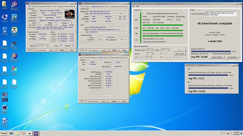Click Close in the CPU-Z Mainboard window

tap(124, 50)
